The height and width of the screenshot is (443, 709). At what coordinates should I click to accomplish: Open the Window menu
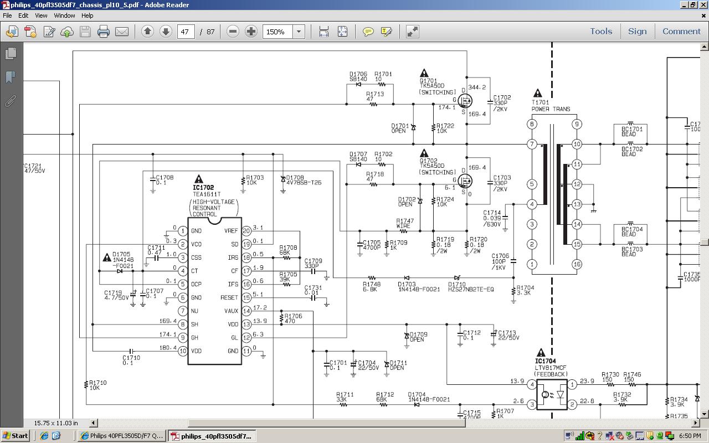(64, 16)
